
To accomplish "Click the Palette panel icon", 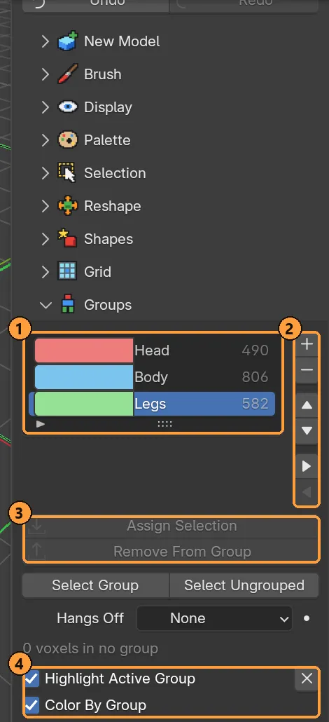I will [68, 140].
